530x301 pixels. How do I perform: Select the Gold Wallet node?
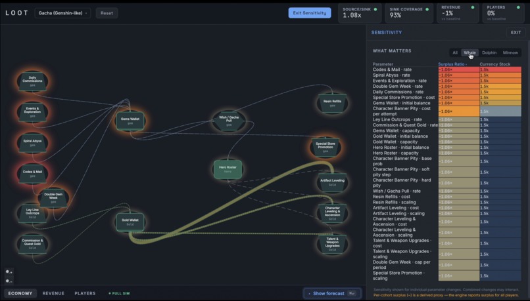130,222
